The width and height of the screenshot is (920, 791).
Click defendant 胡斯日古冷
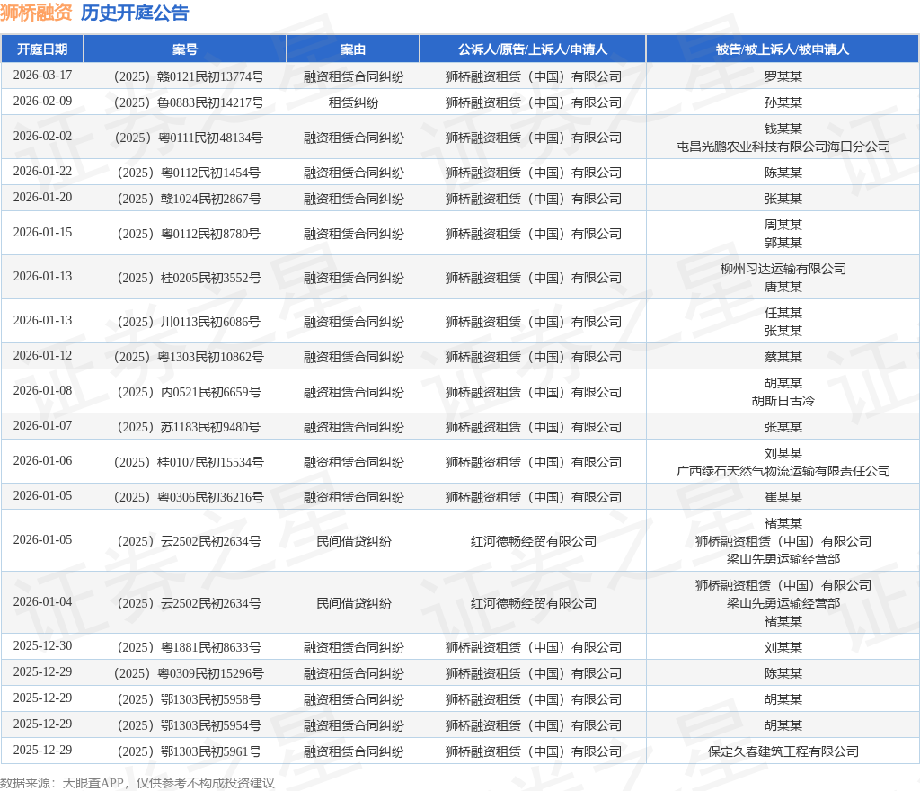click(x=783, y=402)
